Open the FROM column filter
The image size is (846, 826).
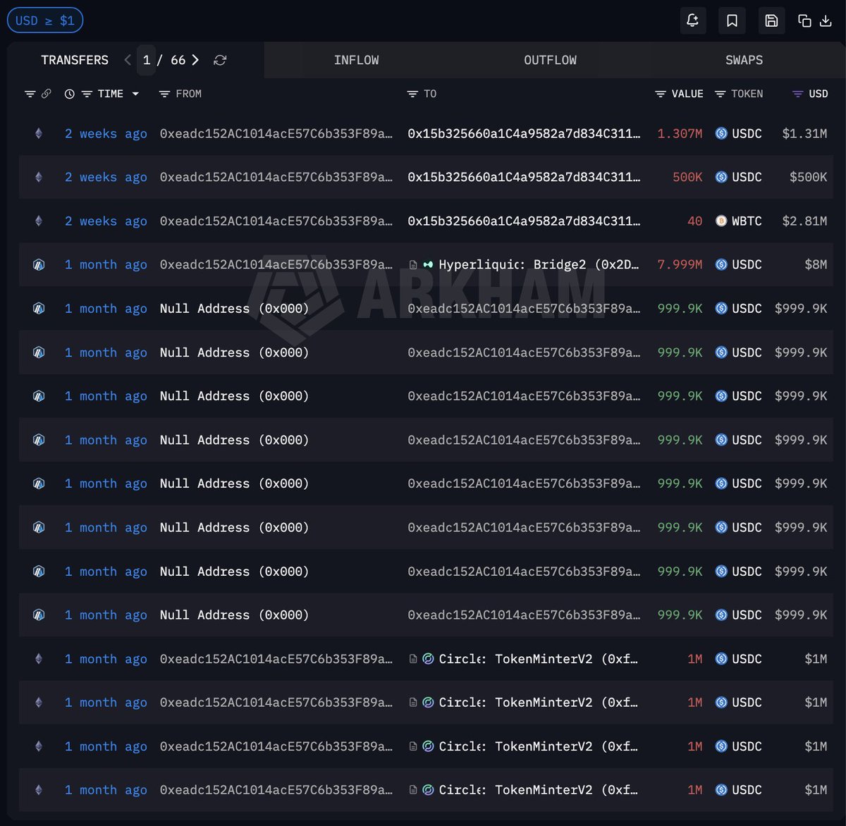point(164,94)
